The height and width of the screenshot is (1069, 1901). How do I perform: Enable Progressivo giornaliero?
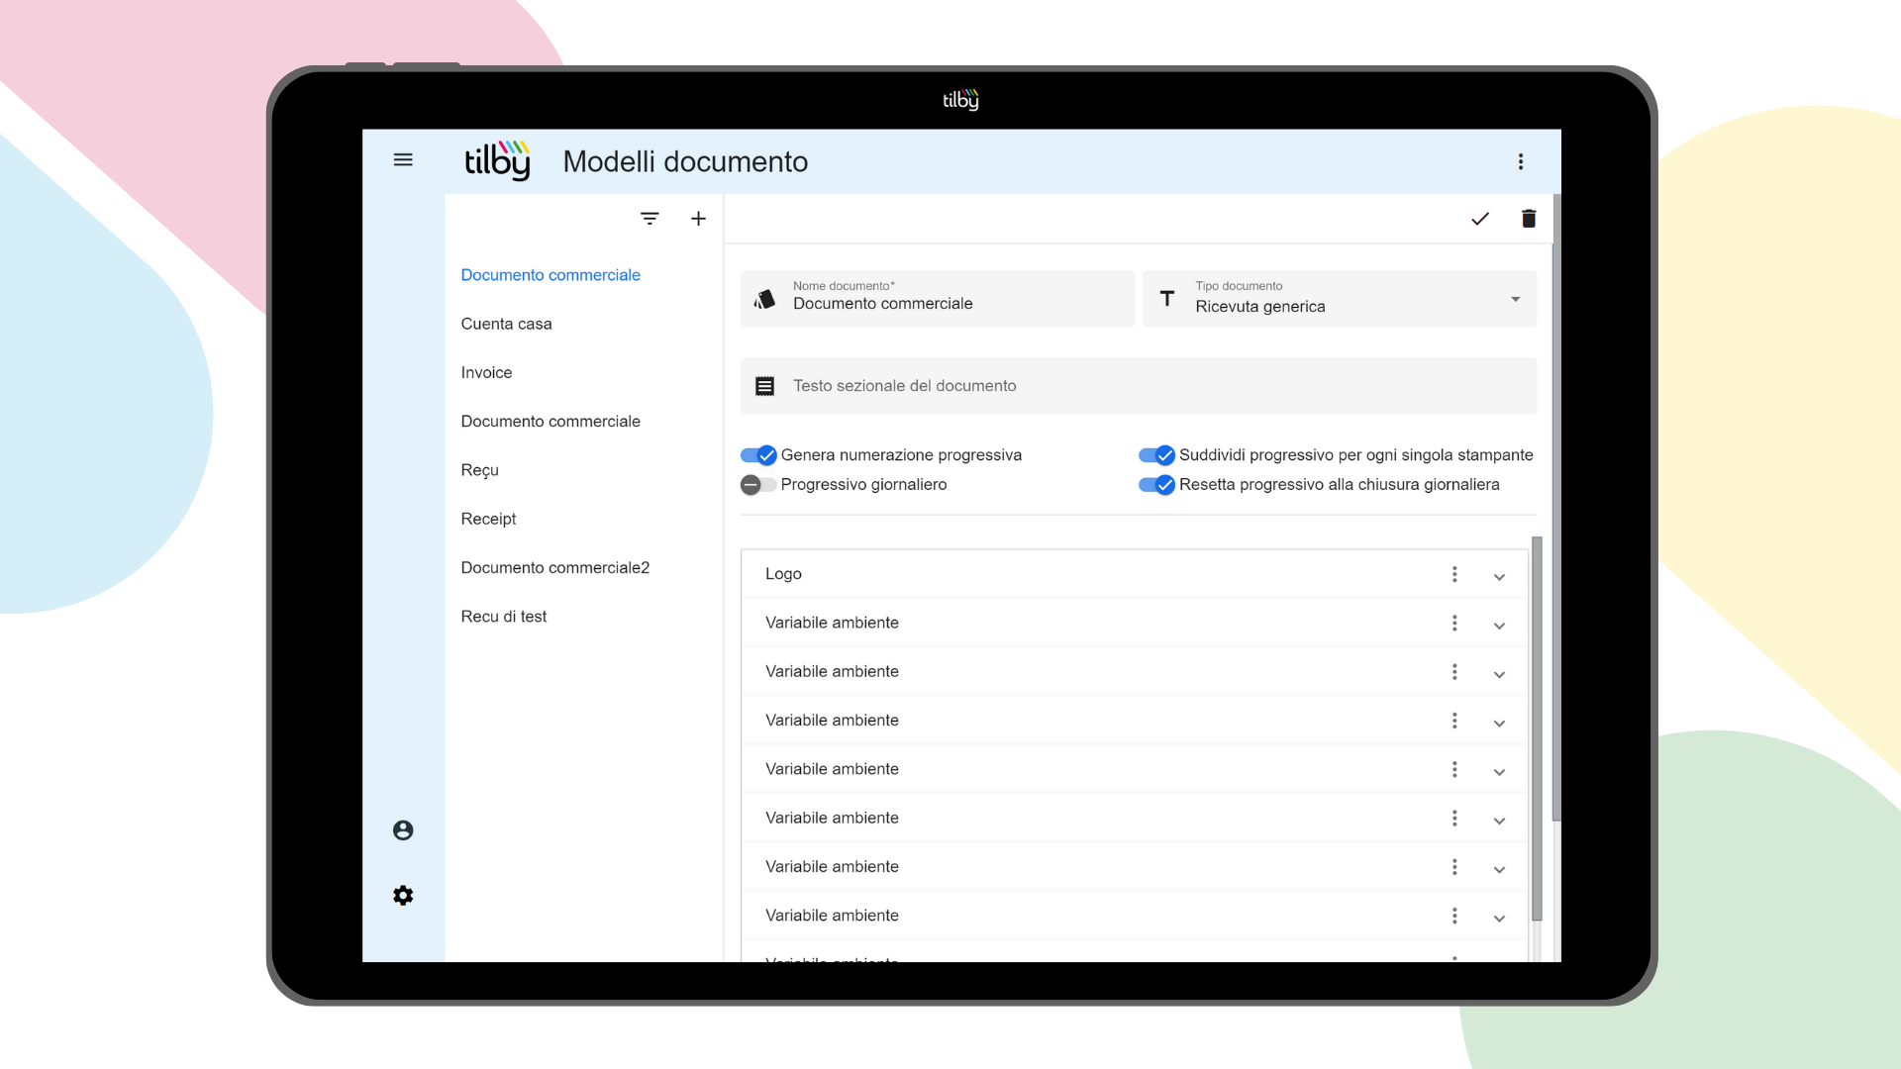[757, 485]
